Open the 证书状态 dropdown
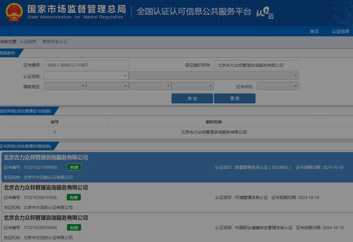 pos(277,86)
